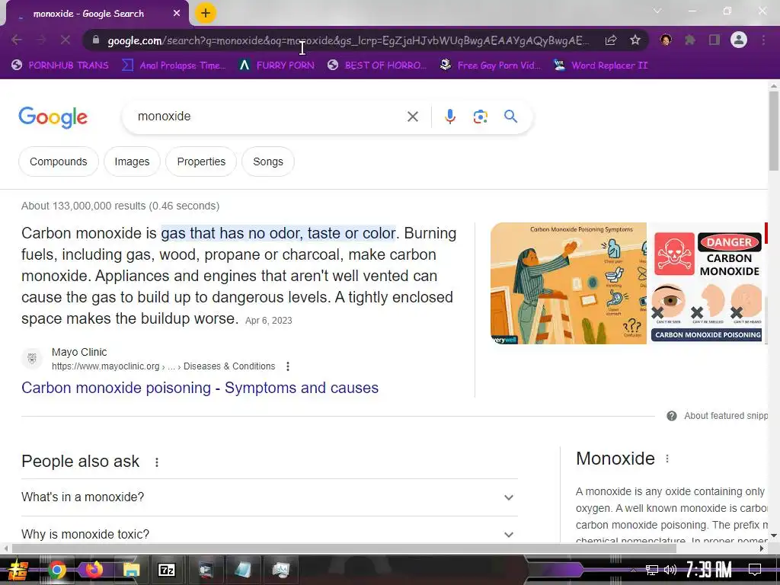Search by voice using microphone icon

[x=450, y=117]
